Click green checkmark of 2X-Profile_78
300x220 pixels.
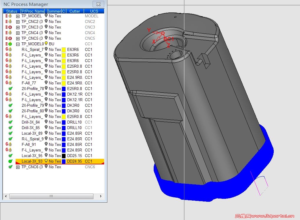click(11, 89)
